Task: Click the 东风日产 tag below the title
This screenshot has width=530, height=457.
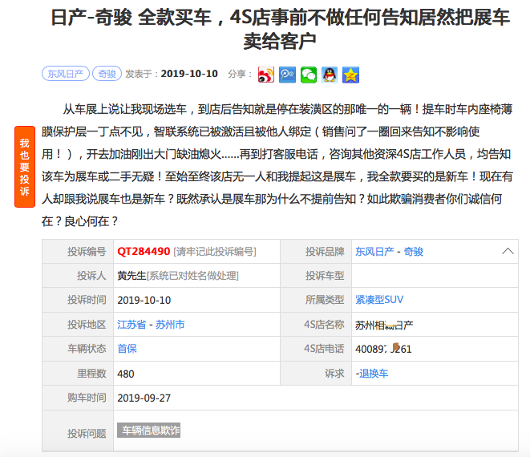Action: tap(64, 74)
